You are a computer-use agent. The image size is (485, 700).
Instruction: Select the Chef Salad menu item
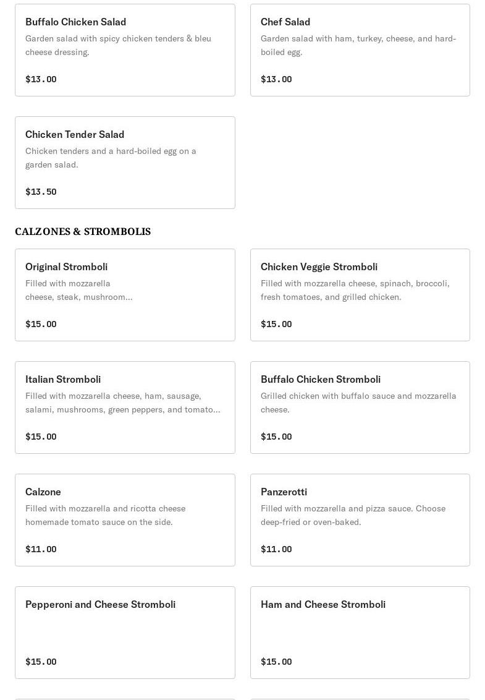[360, 50]
